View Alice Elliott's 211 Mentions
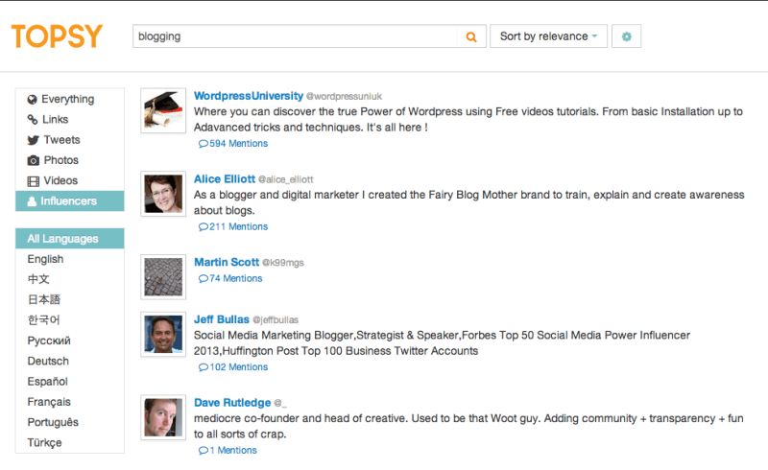 [233, 226]
